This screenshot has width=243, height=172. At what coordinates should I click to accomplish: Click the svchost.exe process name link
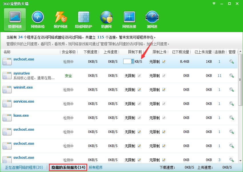(23, 59)
